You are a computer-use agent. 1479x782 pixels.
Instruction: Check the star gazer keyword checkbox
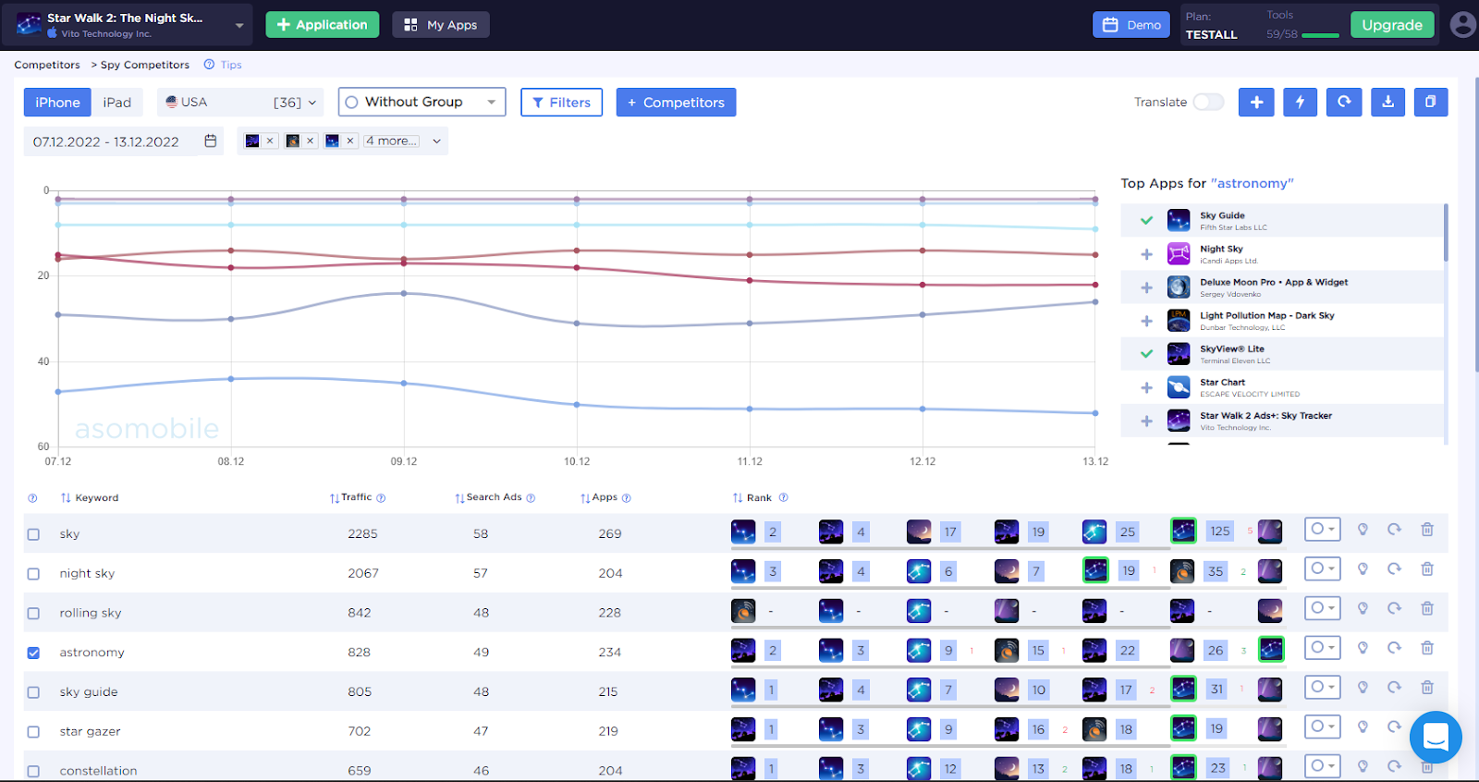[x=33, y=732]
